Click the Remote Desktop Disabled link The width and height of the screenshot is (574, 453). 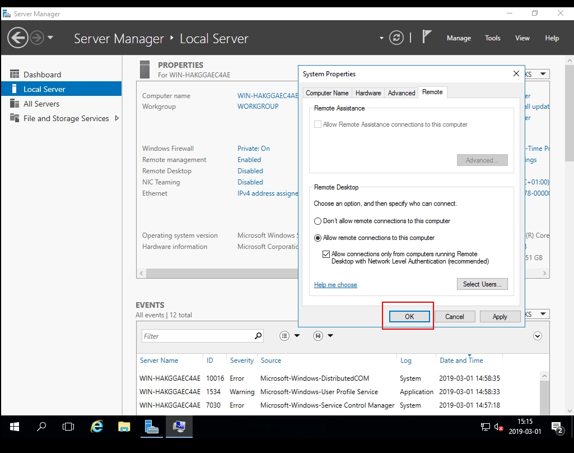[250, 171]
